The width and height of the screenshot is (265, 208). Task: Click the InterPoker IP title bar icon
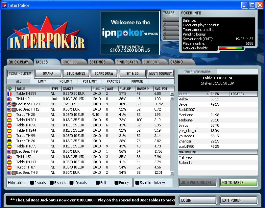[4, 5]
